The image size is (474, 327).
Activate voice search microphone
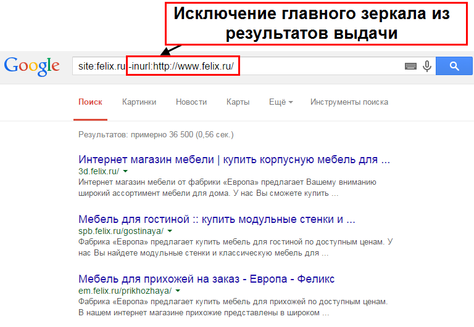pos(427,66)
